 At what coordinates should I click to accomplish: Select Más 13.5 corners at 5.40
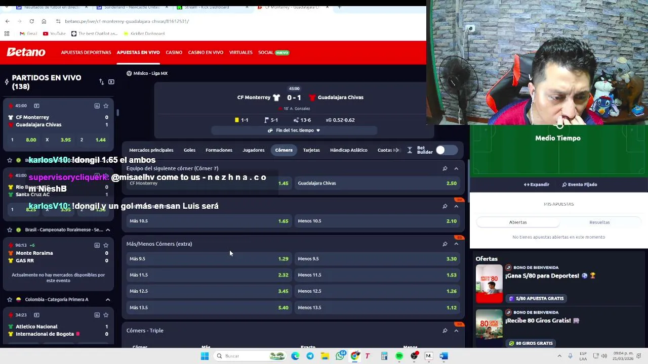[x=209, y=307]
